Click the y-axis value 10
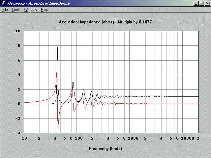The image size is (211, 158). (17, 31)
